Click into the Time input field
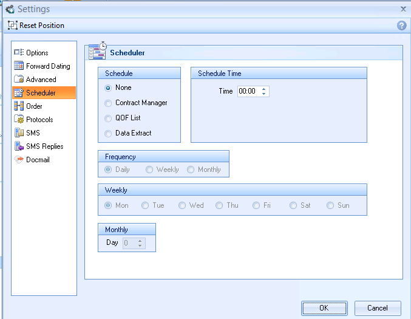 [x=248, y=91]
